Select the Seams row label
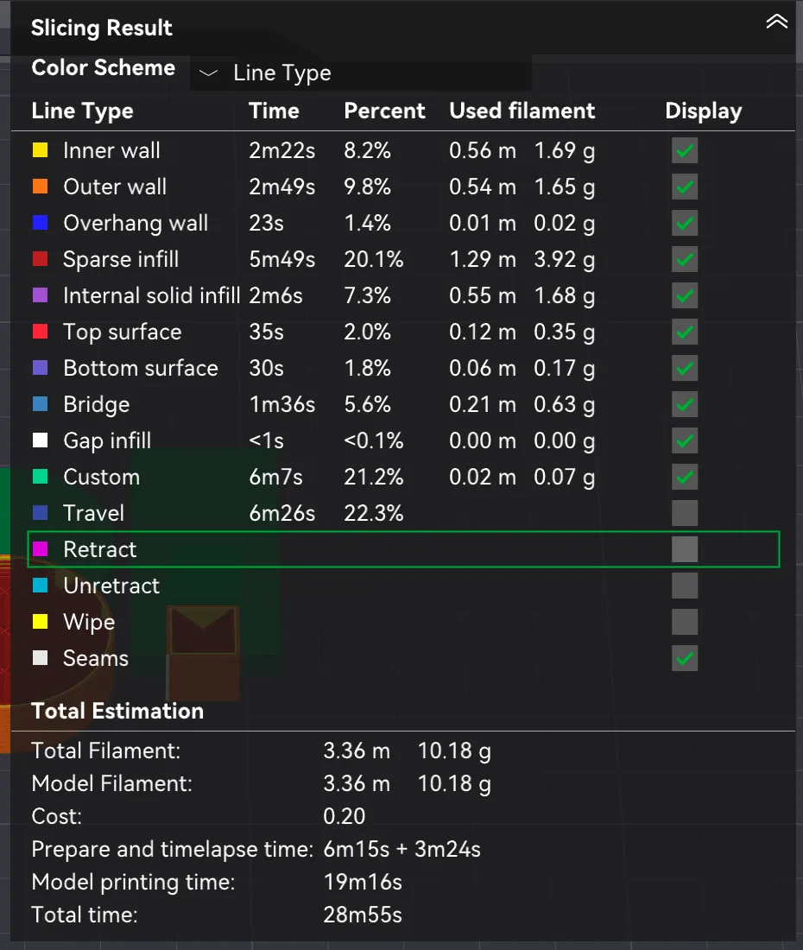The width and height of the screenshot is (803, 950). 96,659
